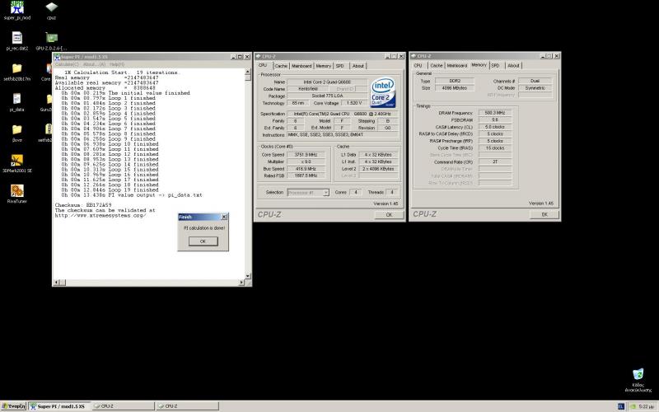Click the Channels # value Dual

[x=535, y=81]
